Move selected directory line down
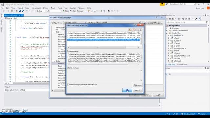Screen dimensions: 210x118 click(137, 30)
